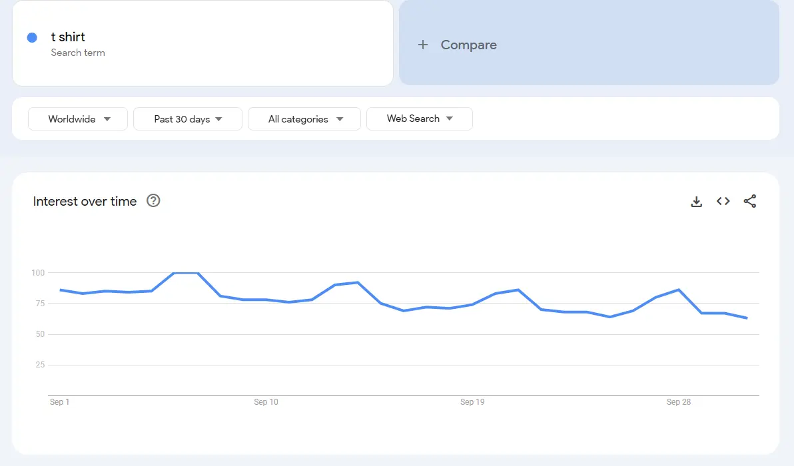Open the embed code for the chart
The image size is (794, 466).
pos(723,201)
